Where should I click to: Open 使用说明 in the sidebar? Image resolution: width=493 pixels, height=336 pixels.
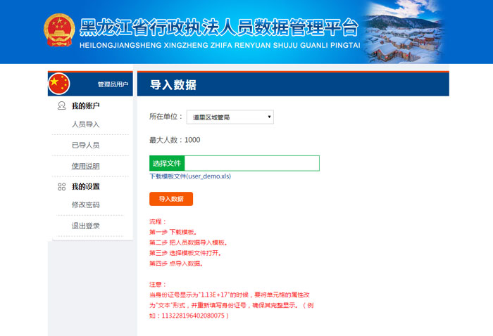tap(85, 166)
